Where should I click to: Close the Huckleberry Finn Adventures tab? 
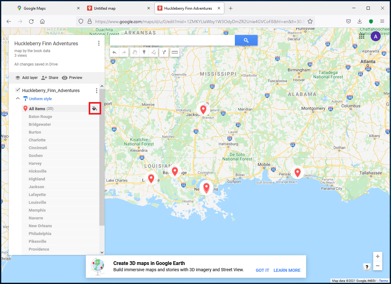tap(219, 8)
